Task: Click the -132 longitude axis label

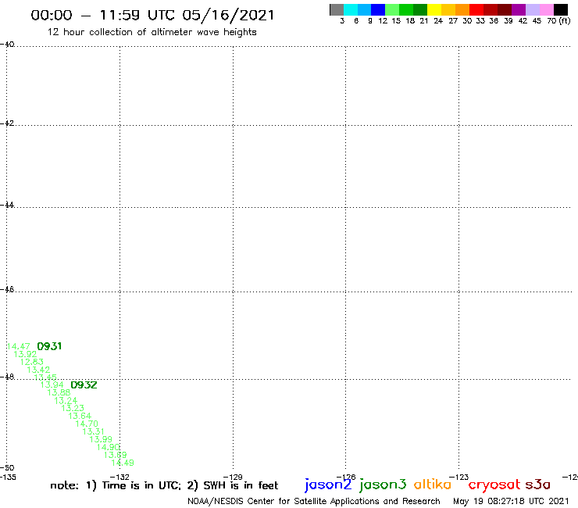Action: click(x=120, y=477)
